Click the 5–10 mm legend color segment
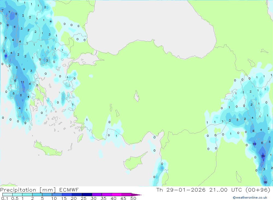 (x=47, y=195)
